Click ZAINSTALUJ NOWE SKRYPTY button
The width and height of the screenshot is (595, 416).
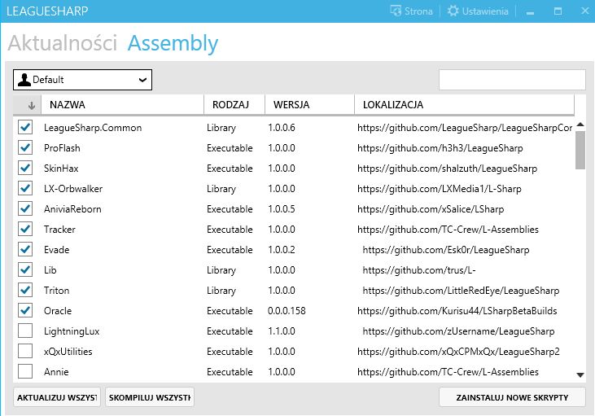[x=512, y=397]
